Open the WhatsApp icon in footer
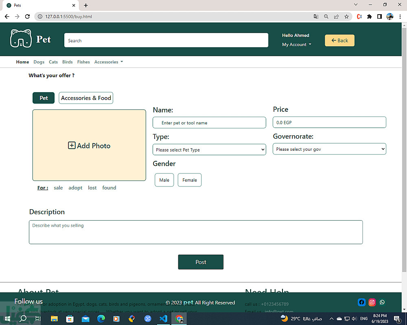 pyautogui.click(x=382, y=302)
